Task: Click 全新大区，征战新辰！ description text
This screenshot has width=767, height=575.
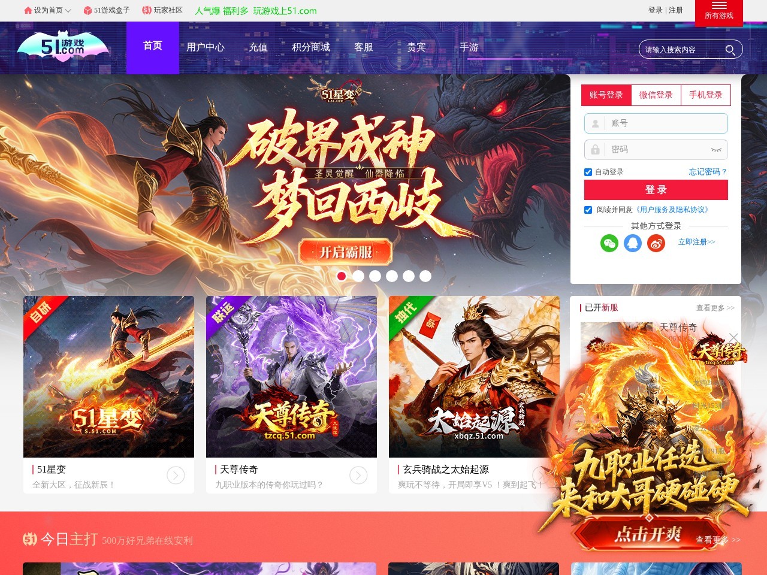Action: tap(74, 485)
